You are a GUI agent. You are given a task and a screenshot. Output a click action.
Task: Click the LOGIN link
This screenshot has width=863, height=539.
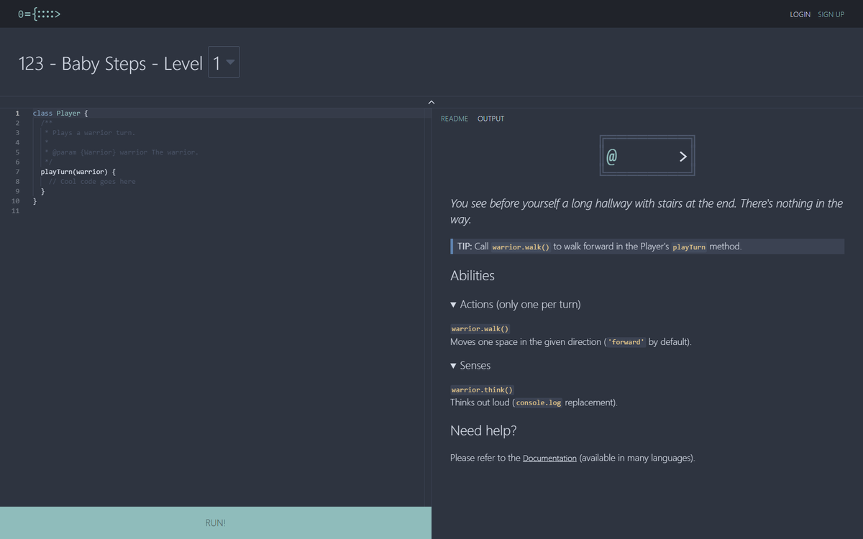(800, 14)
